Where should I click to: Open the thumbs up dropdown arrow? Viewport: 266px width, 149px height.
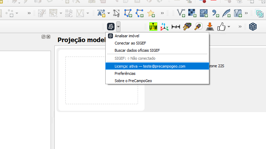pyautogui.click(x=229, y=27)
